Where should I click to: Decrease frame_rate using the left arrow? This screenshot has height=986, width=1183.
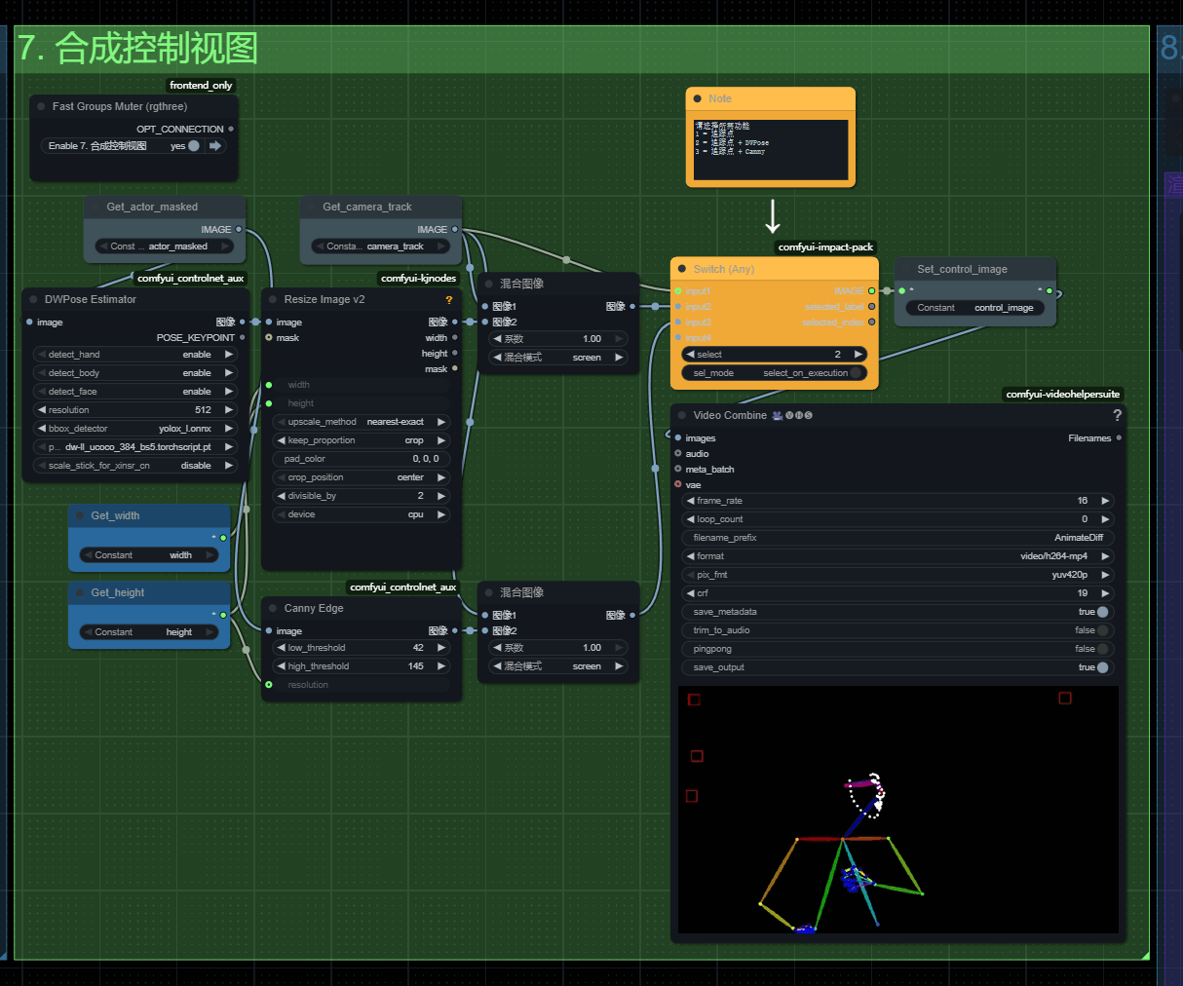[x=691, y=501]
